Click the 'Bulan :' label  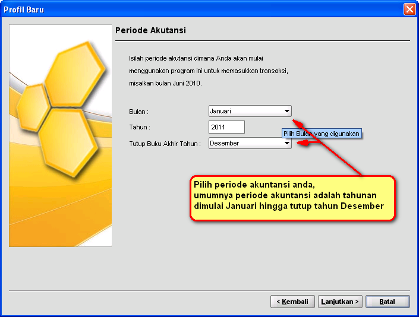click(x=138, y=112)
